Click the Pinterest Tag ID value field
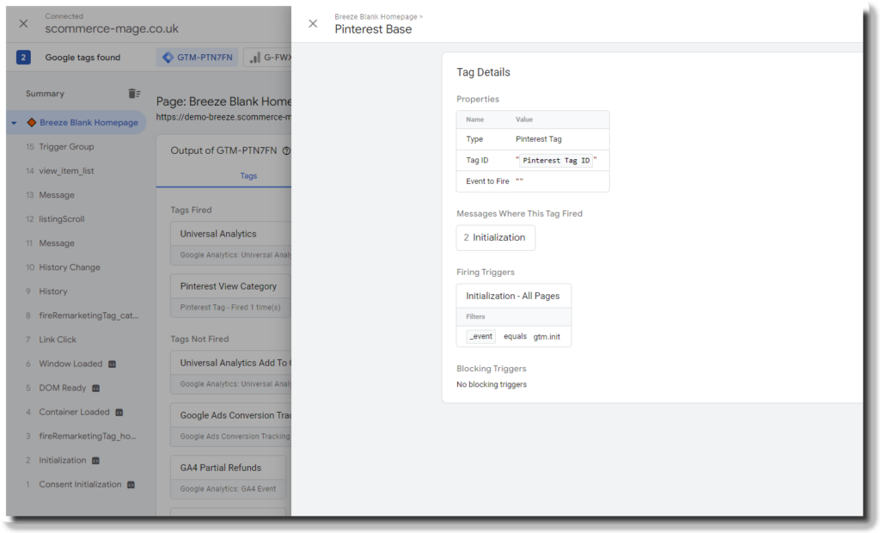The height and width of the screenshot is (533, 880). click(x=558, y=160)
